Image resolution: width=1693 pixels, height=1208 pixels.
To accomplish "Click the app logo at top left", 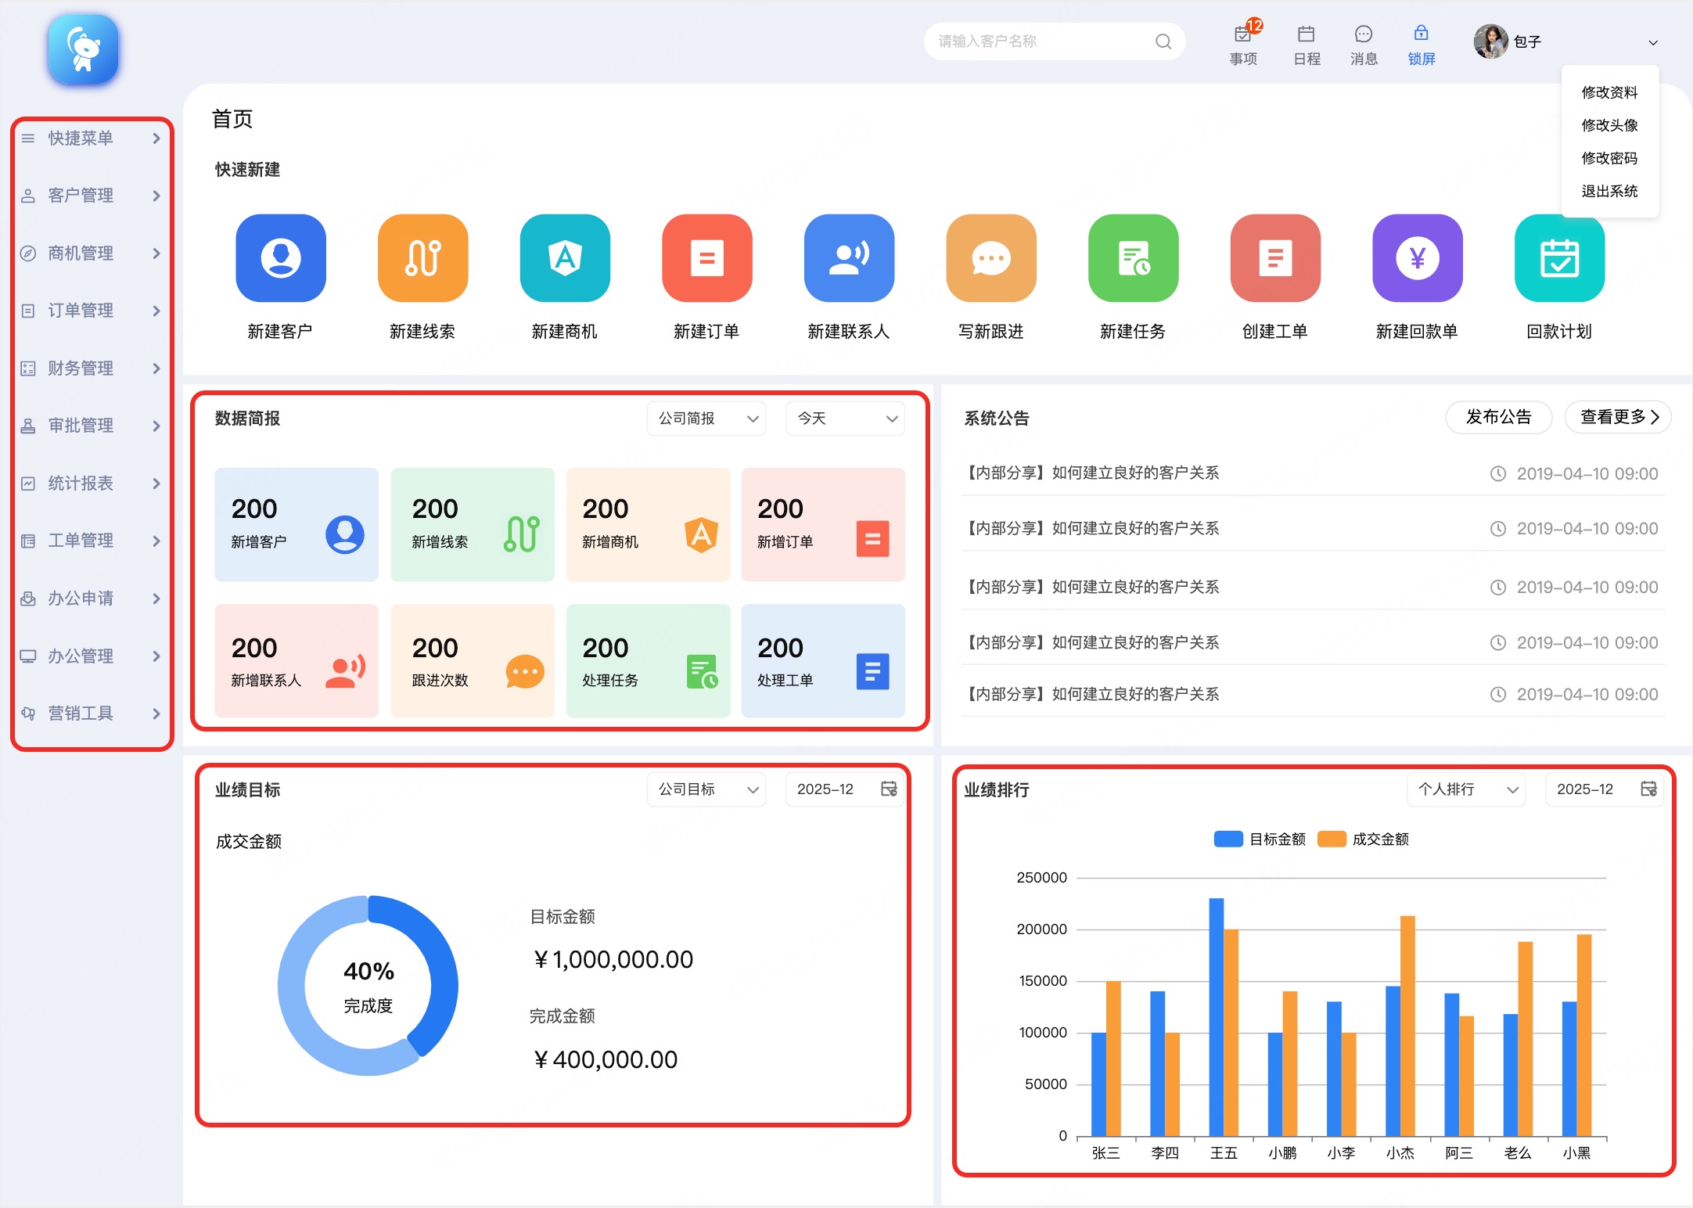I will [83, 49].
